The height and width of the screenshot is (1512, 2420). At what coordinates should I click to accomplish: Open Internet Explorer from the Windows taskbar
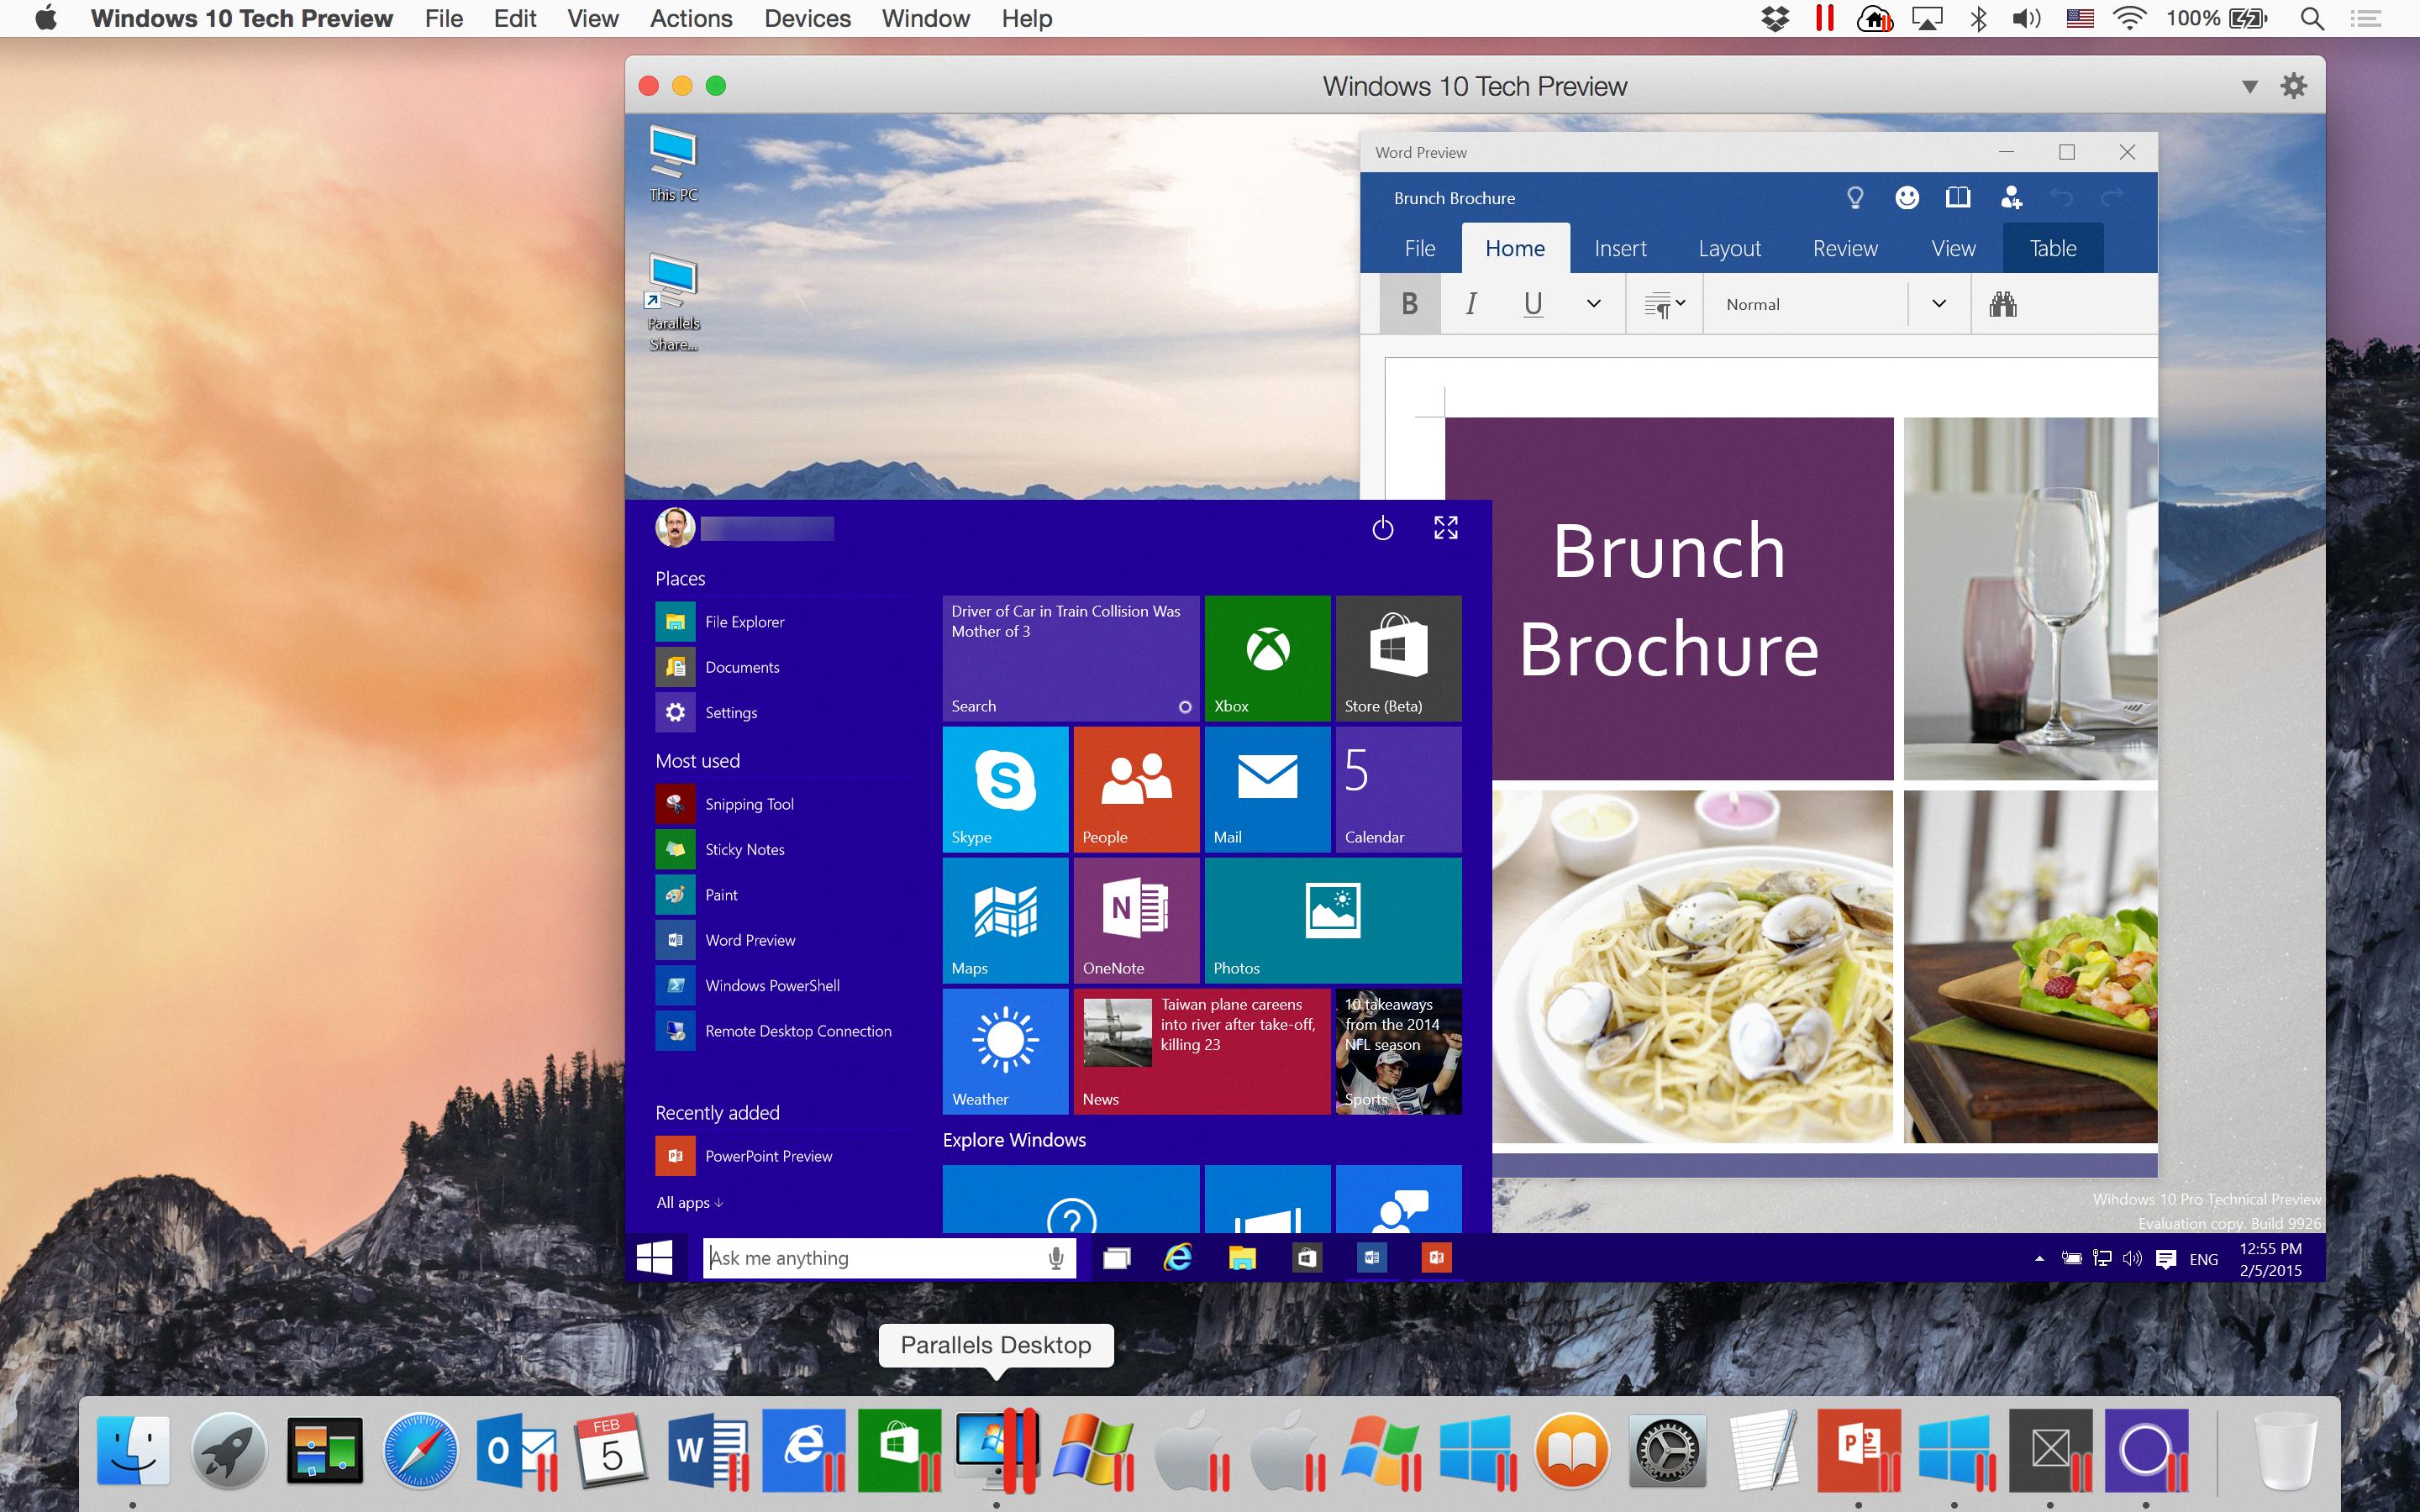click(x=1178, y=1257)
